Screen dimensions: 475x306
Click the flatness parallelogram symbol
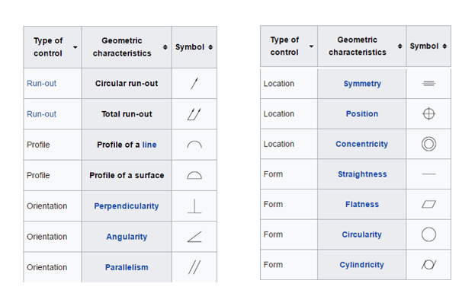(428, 205)
